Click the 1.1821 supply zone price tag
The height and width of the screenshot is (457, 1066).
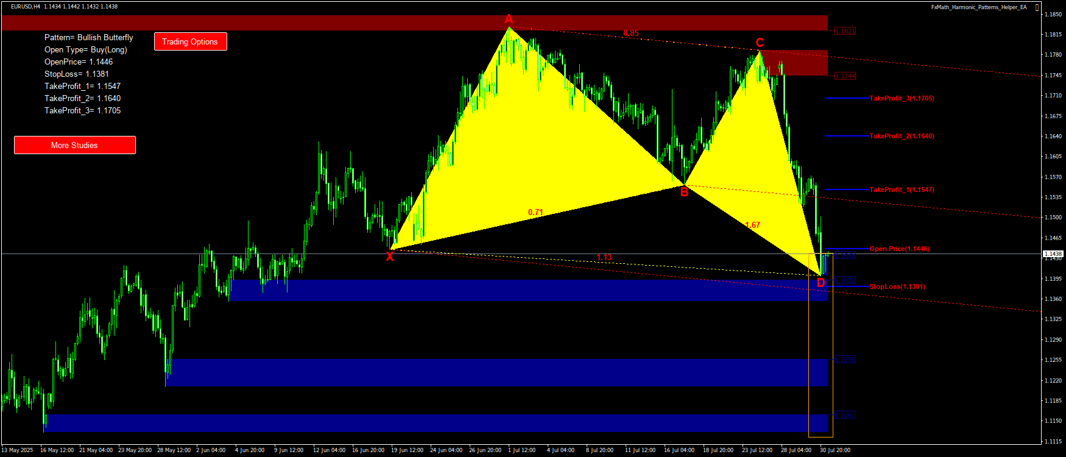point(845,31)
